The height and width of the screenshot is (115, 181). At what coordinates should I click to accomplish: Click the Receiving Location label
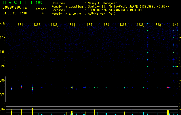67,7
